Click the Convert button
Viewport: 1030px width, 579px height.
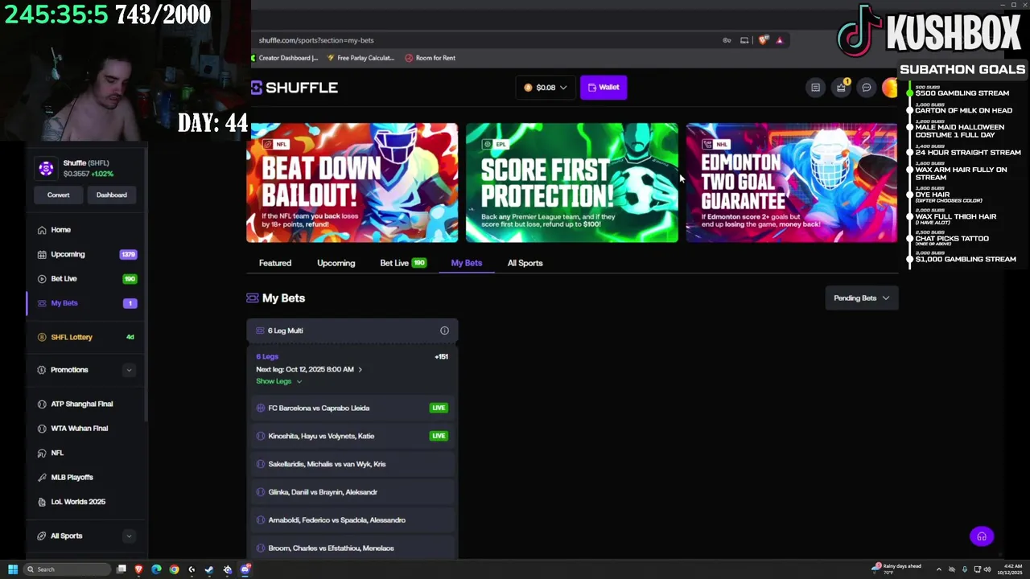(58, 195)
